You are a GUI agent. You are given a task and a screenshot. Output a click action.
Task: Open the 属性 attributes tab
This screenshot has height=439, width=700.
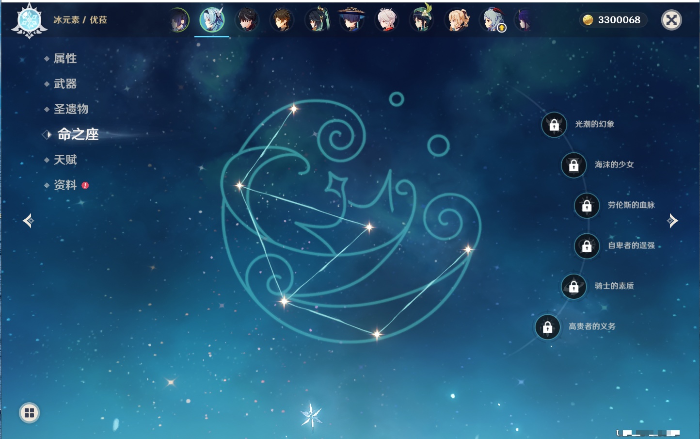click(x=65, y=59)
